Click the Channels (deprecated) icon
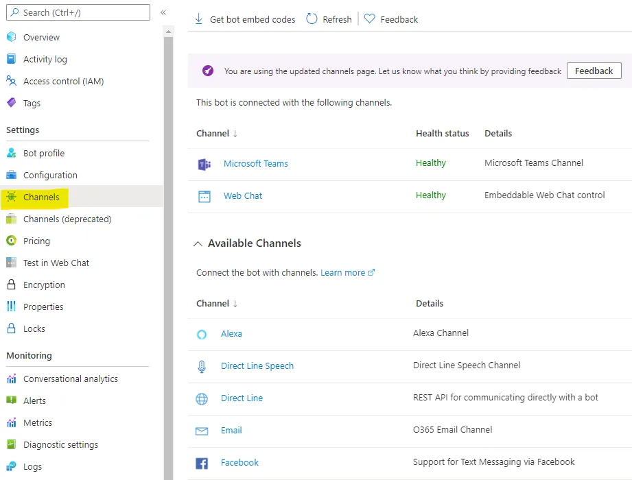This screenshot has width=632, height=480. pyautogui.click(x=11, y=219)
